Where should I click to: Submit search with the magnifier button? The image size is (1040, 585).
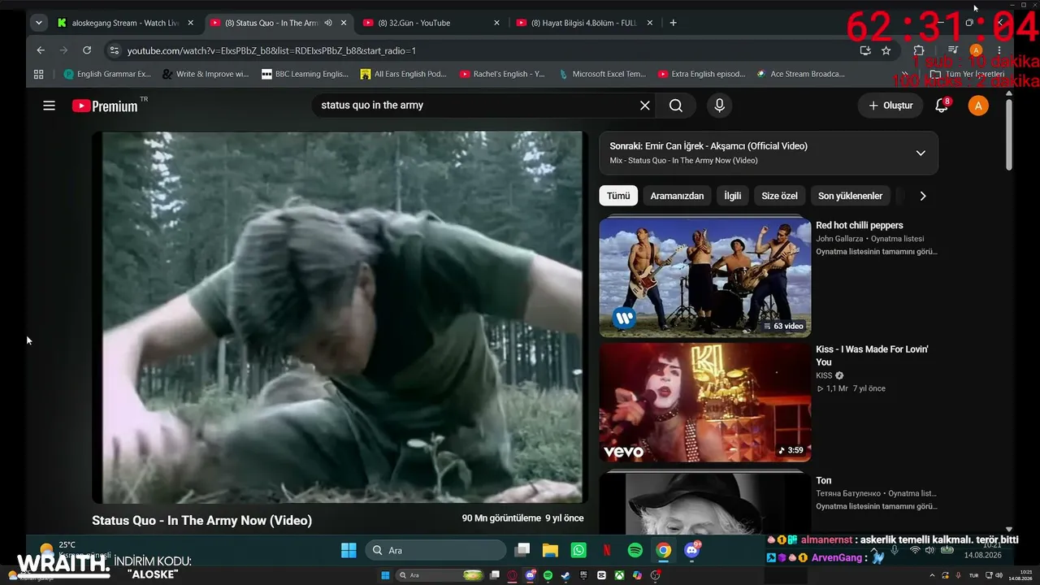676,106
